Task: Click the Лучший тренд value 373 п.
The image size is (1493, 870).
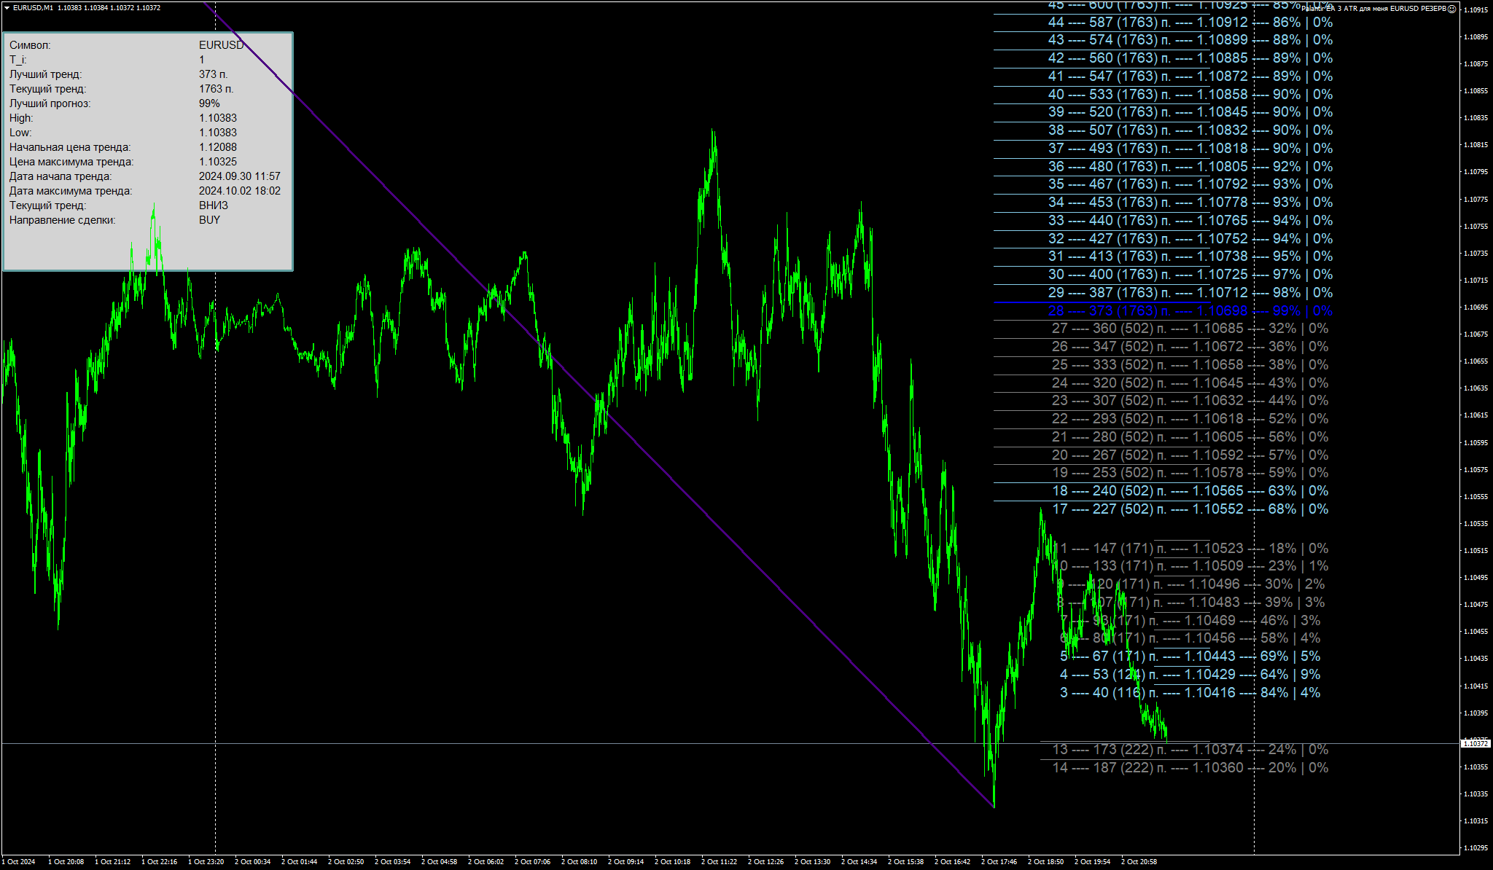Action: point(214,74)
